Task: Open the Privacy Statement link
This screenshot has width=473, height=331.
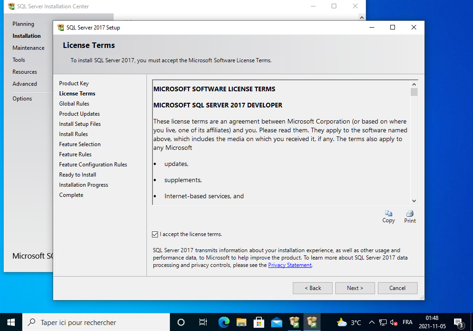Action: click(x=290, y=265)
